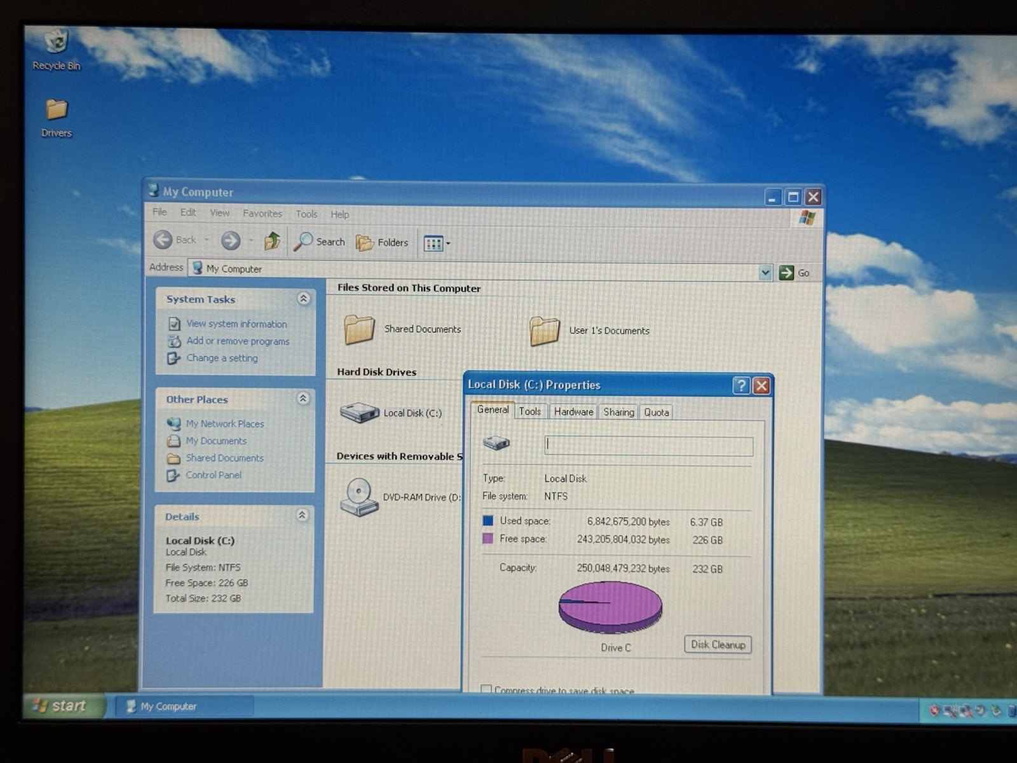Open Back history dropdown arrow

click(x=207, y=240)
